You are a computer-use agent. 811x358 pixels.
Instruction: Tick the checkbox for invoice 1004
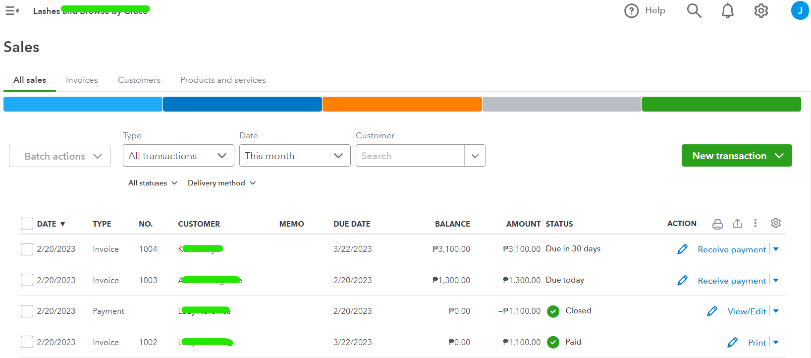click(27, 249)
